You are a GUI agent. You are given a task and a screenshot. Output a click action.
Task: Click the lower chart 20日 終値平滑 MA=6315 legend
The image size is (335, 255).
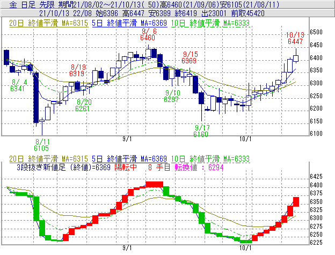pos(48,159)
